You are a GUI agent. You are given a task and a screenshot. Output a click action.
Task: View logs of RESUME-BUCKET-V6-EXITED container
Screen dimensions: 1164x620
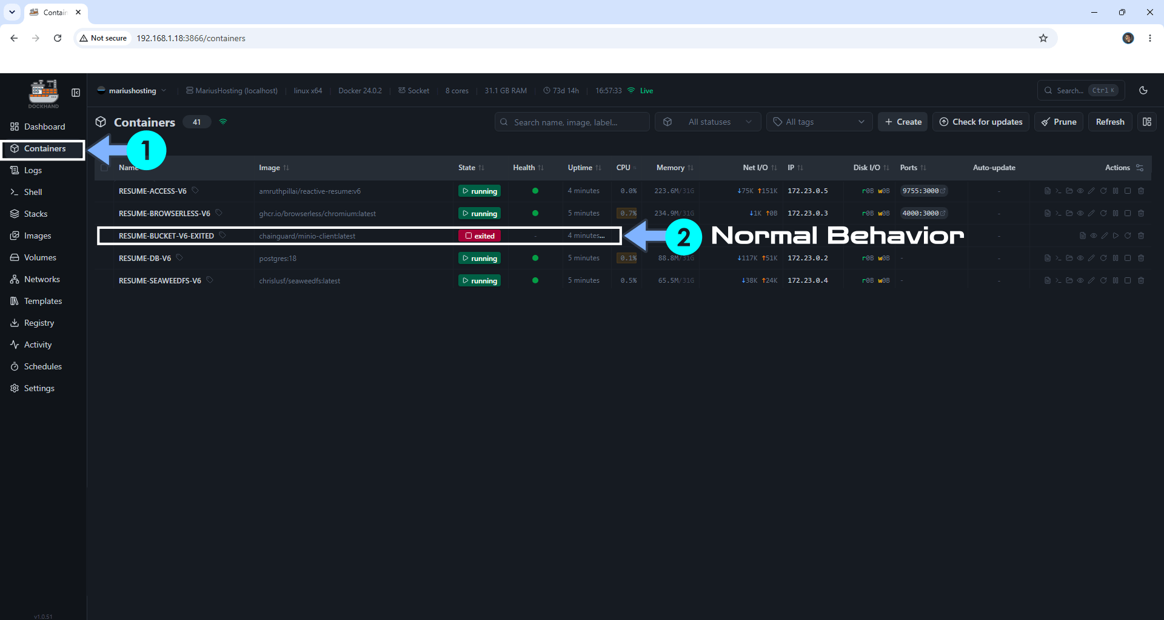click(1083, 236)
